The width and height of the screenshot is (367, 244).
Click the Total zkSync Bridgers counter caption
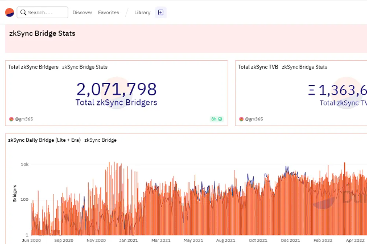click(x=116, y=103)
